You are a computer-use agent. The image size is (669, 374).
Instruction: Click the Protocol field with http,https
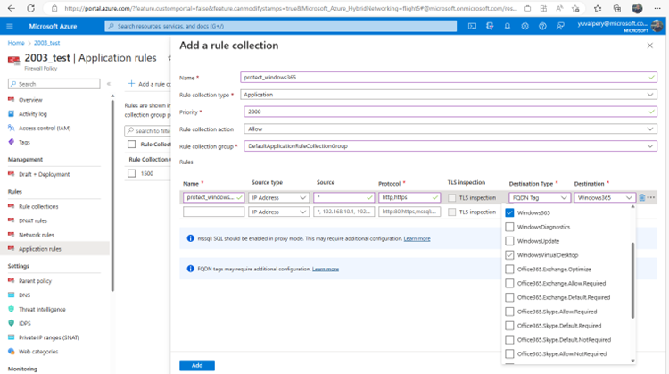409,197
